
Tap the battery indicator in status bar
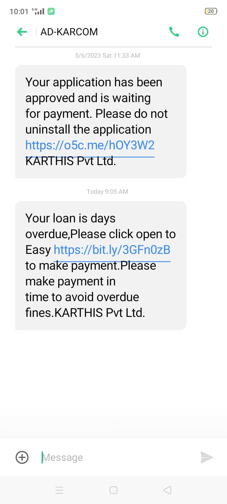pos(211,11)
